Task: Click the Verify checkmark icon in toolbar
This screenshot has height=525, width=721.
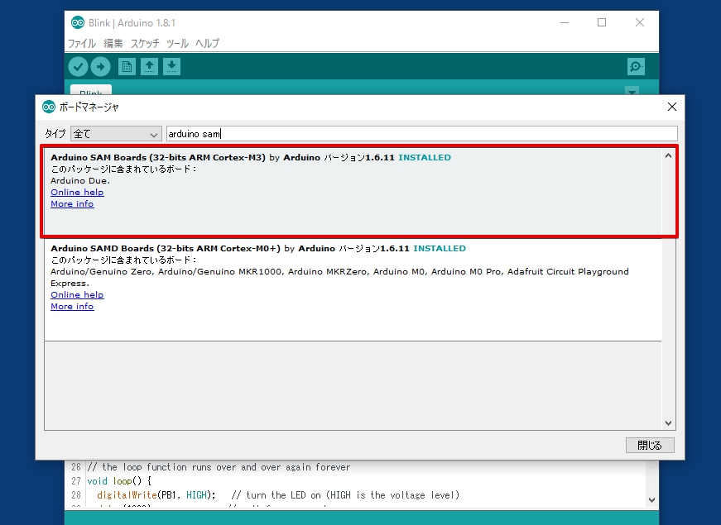Action: [78, 67]
